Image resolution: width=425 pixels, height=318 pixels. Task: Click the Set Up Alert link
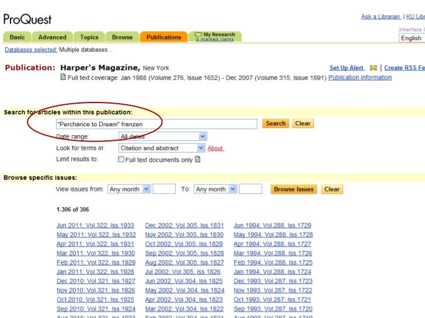pos(346,68)
